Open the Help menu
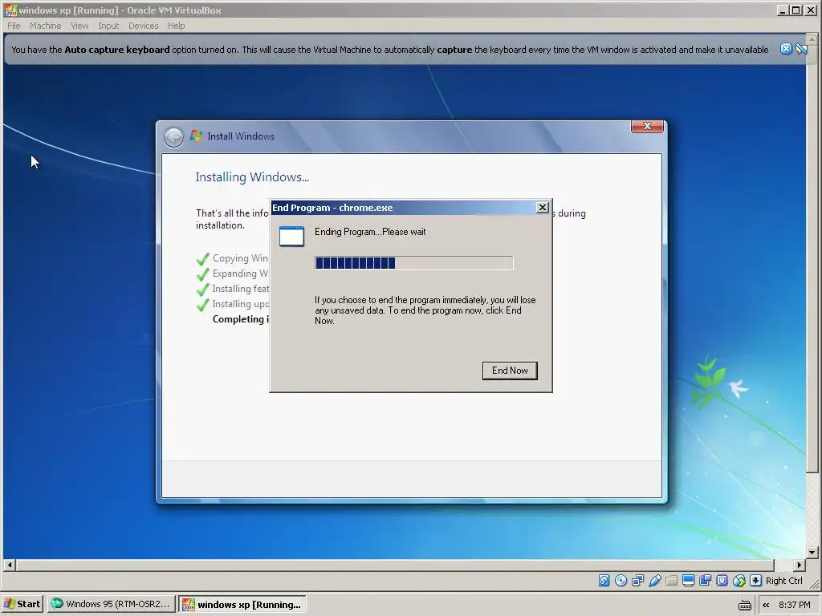The width and height of the screenshot is (822, 616). pyautogui.click(x=176, y=26)
